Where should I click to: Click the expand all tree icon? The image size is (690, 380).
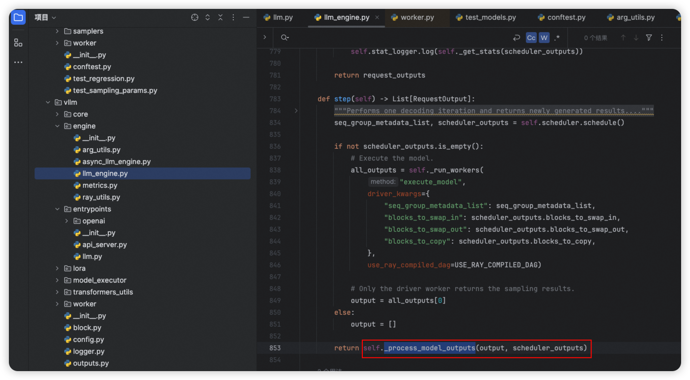(208, 17)
